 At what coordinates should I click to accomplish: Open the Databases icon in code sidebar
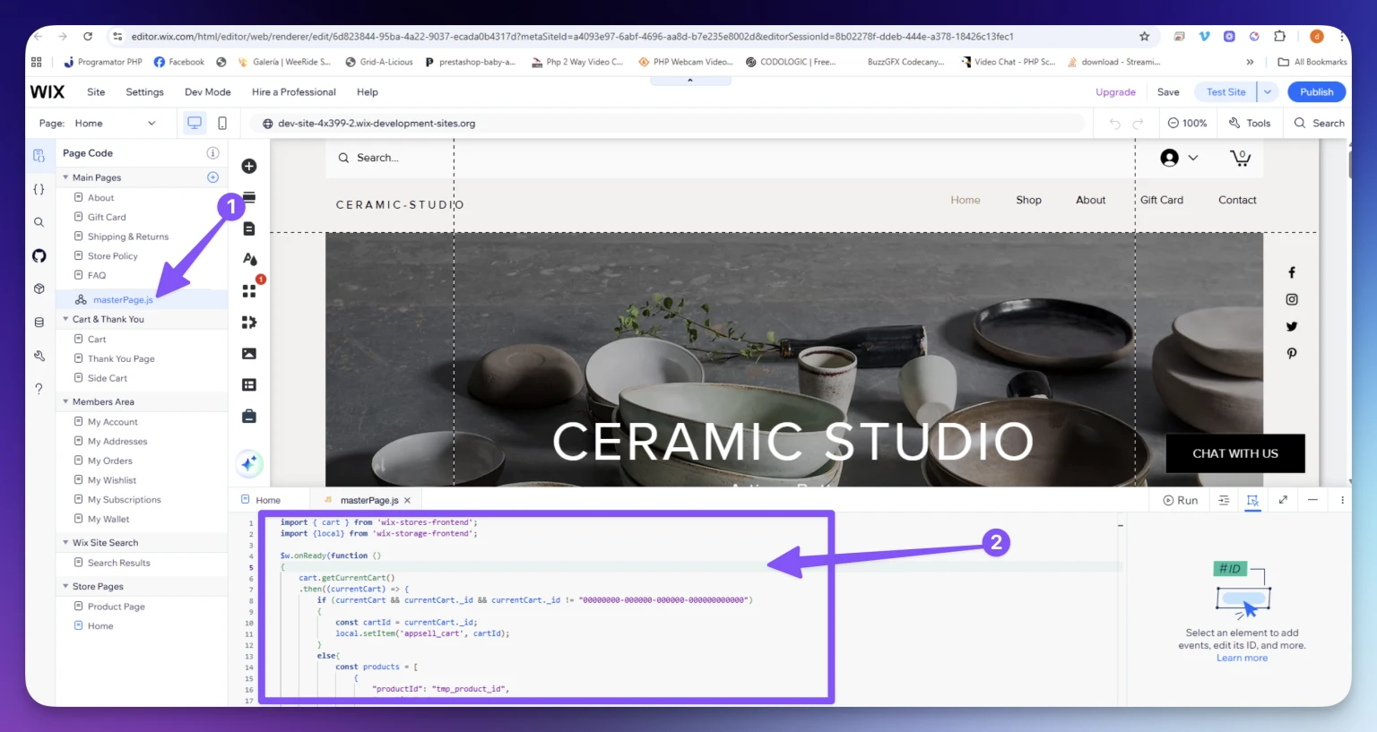pyautogui.click(x=39, y=323)
